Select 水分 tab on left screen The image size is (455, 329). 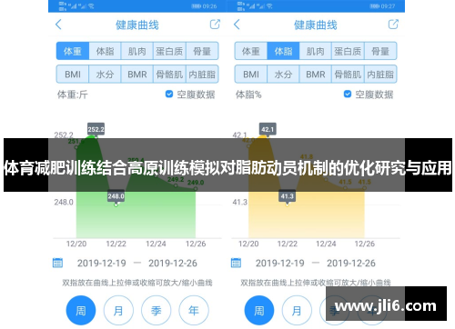105,74
